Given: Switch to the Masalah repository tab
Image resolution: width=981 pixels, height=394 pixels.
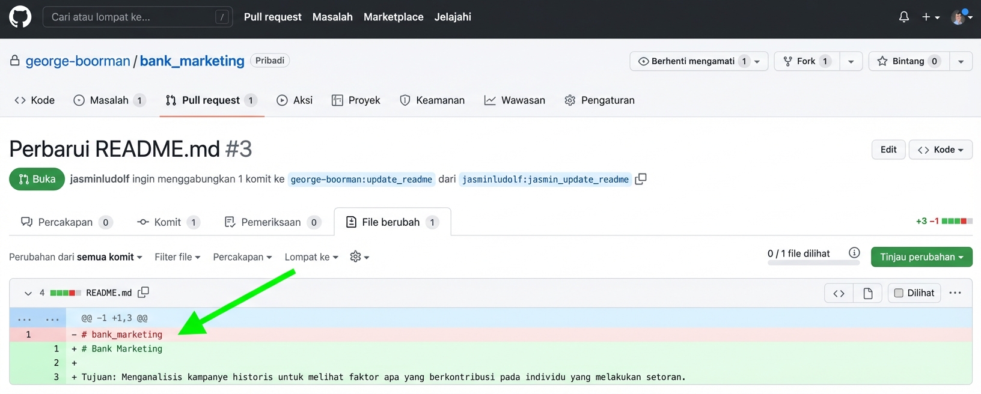Looking at the screenshot, I should (x=109, y=100).
